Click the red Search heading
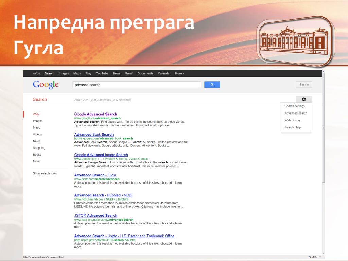The width and height of the screenshot is (348, 261). (40, 99)
